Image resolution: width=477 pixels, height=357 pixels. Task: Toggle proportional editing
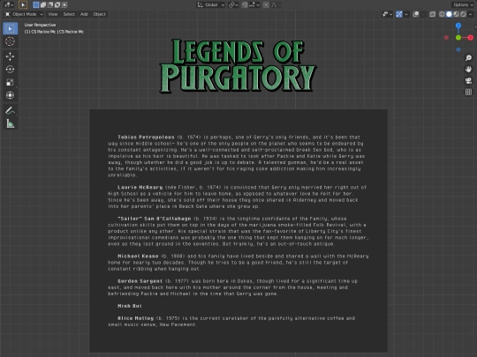tap(266, 5)
